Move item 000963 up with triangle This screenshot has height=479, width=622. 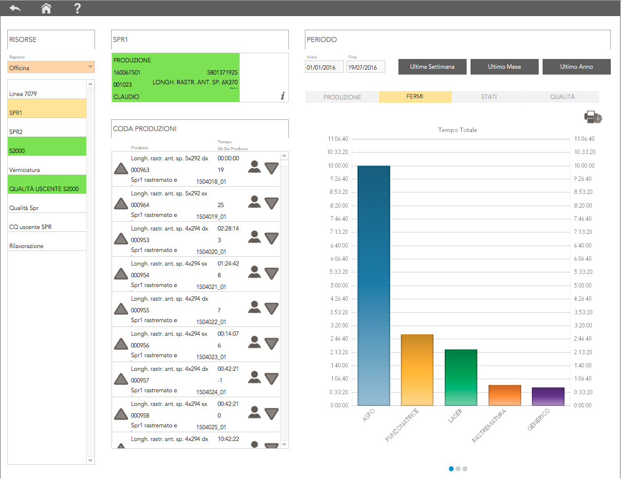(121, 169)
